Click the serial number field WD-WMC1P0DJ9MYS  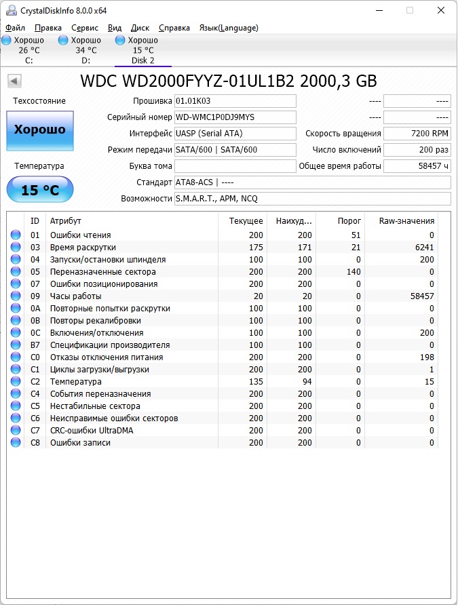pos(235,117)
